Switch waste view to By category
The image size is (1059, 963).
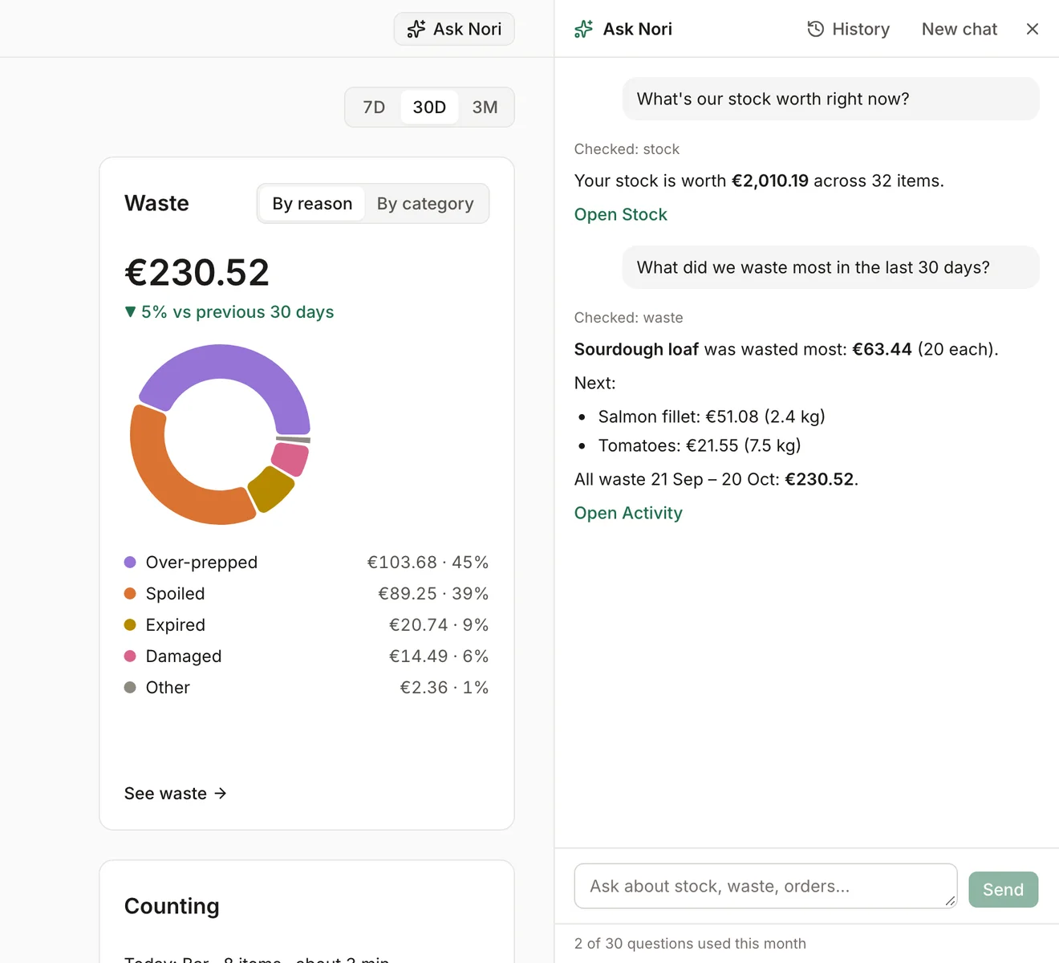[x=425, y=204]
